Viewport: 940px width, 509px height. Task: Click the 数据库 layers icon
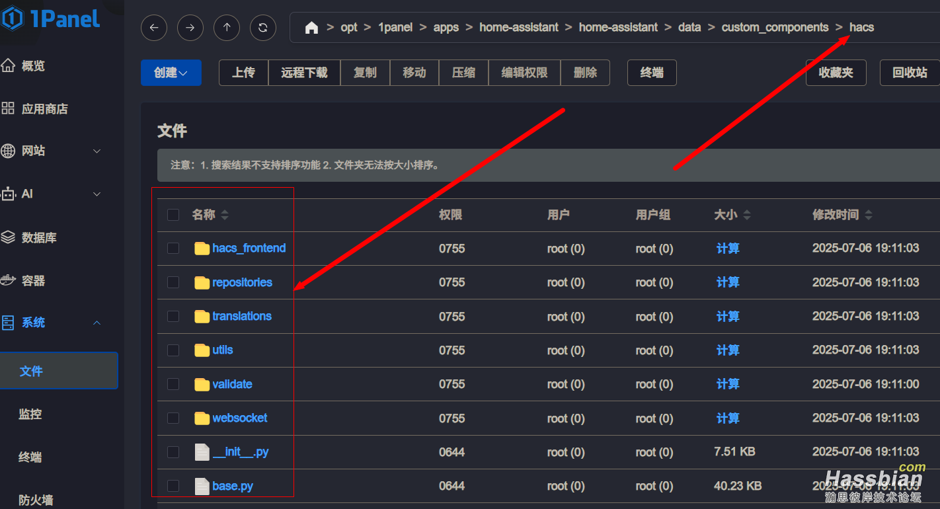coord(8,237)
